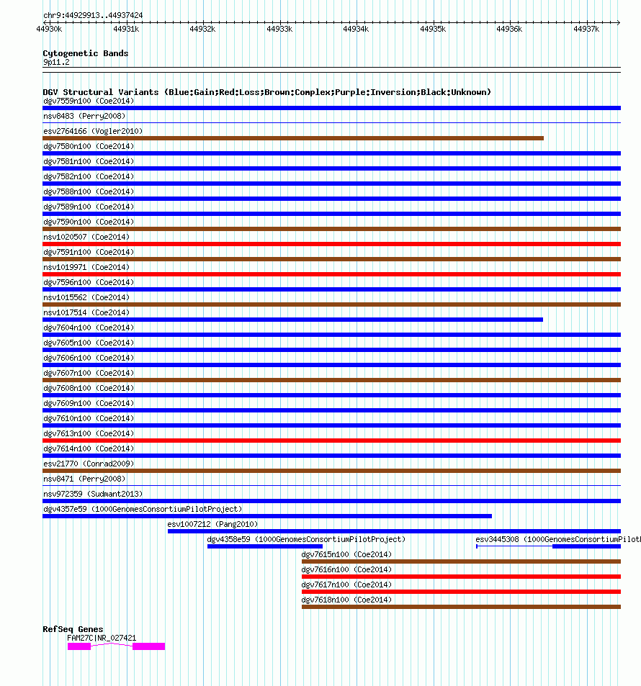The width and height of the screenshot is (641, 686).
Task: Click the dgv7559n100 (Coe2014) variant label
Action: click(89, 101)
